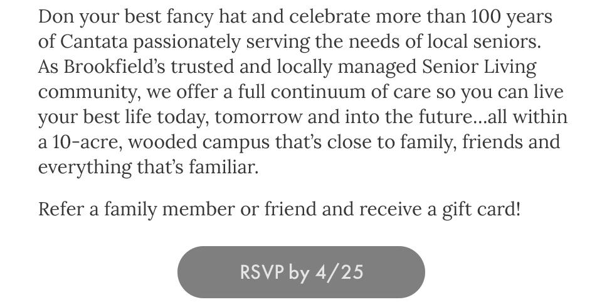Image resolution: width=602 pixels, height=302 pixels.
Task: Click the RSVP by 4/25 button
Action: (301, 272)
